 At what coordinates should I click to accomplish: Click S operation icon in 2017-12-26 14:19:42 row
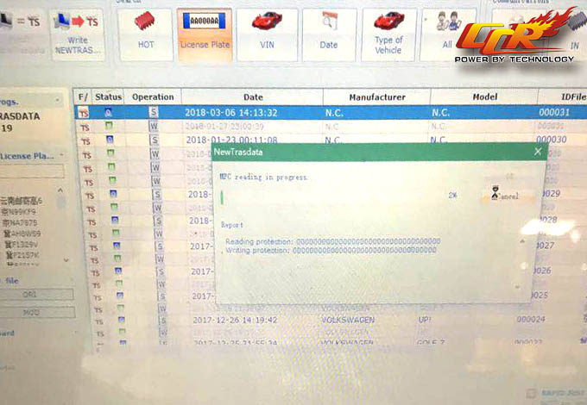[163, 321]
